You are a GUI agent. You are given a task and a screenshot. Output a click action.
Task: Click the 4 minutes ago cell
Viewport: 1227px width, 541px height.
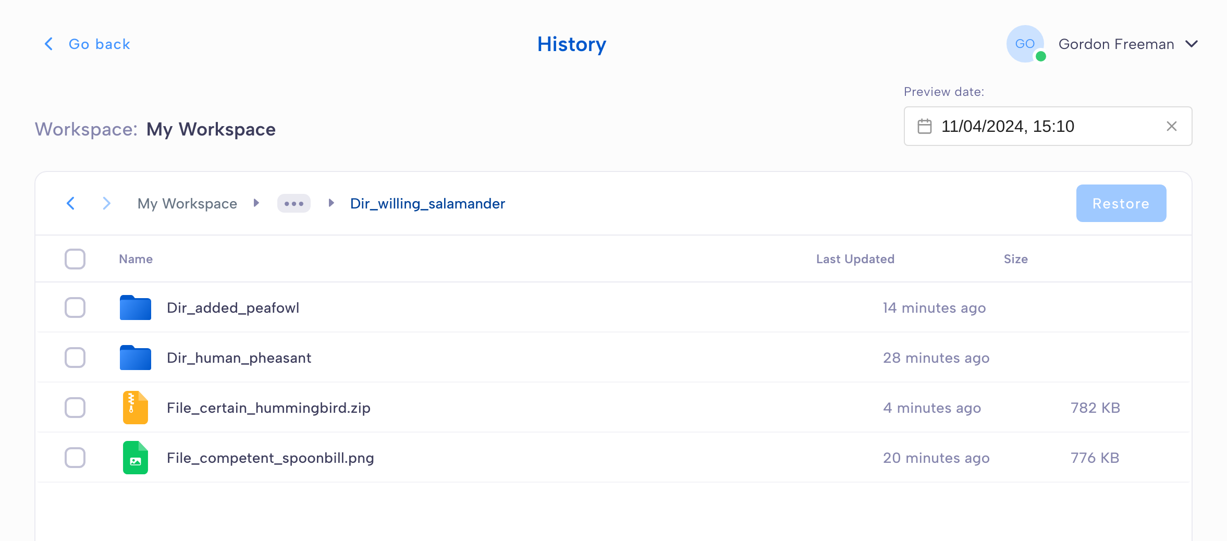932,408
